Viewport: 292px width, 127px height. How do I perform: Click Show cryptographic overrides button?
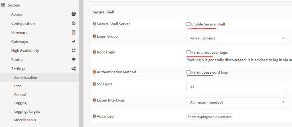[x=209, y=117]
